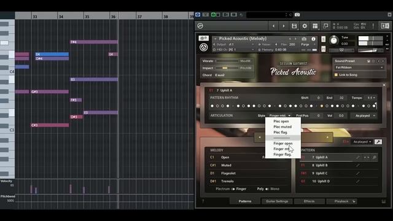Select the D1 Flageolet melody articulation
Image resolution: width=393 pixels, height=221 pixels.
pyautogui.click(x=248, y=173)
